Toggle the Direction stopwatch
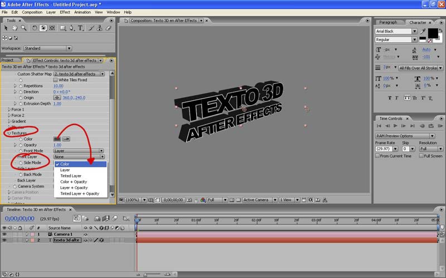The width and height of the screenshot is (446, 278). pos(21,92)
